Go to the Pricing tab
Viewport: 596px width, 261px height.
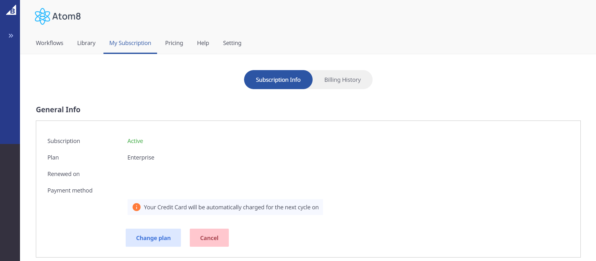tap(174, 43)
